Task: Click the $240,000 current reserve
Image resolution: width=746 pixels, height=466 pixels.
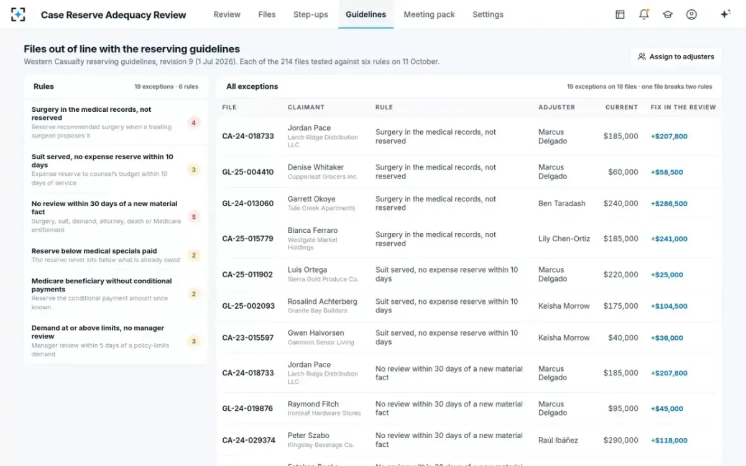Action: click(621, 203)
